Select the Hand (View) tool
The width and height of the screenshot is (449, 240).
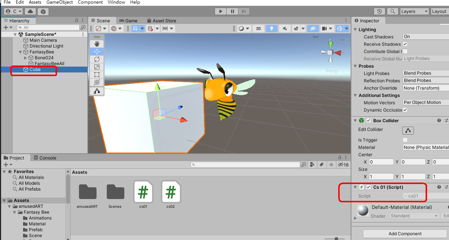[97, 44]
